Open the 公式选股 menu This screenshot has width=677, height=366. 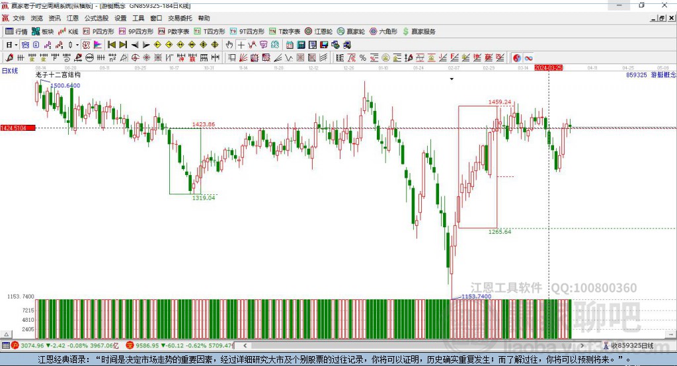pos(97,18)
